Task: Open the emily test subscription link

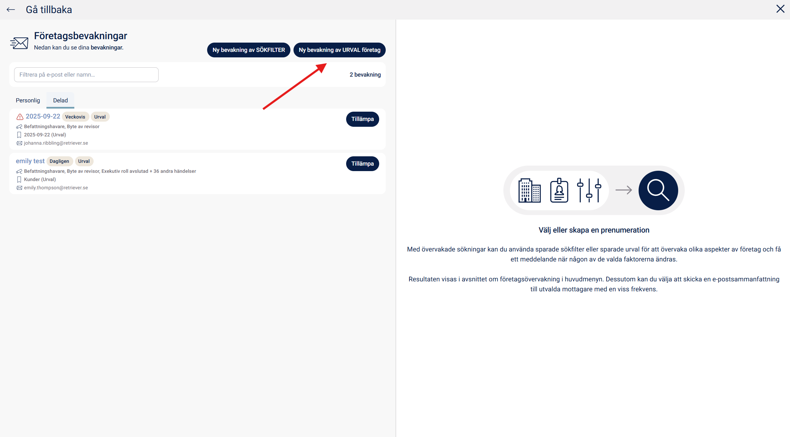Action: tap(30, 161)
